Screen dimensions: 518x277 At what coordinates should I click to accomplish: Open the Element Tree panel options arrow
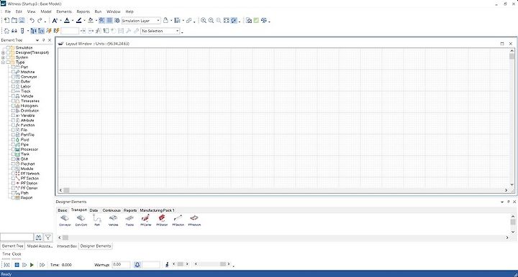coord(37,40)
